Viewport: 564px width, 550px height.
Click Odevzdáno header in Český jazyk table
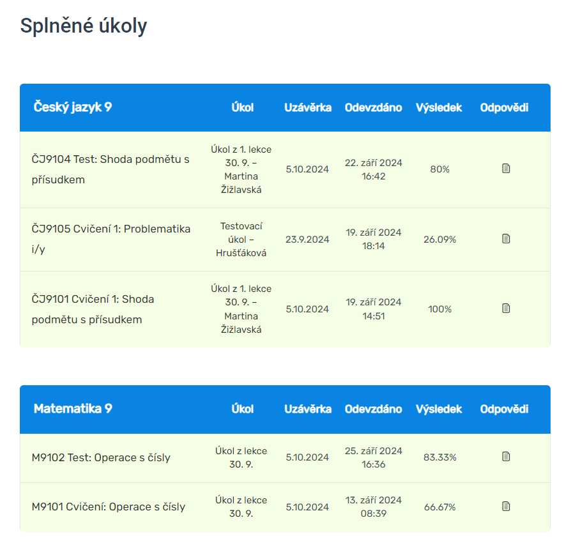click(x=374, y=107)
